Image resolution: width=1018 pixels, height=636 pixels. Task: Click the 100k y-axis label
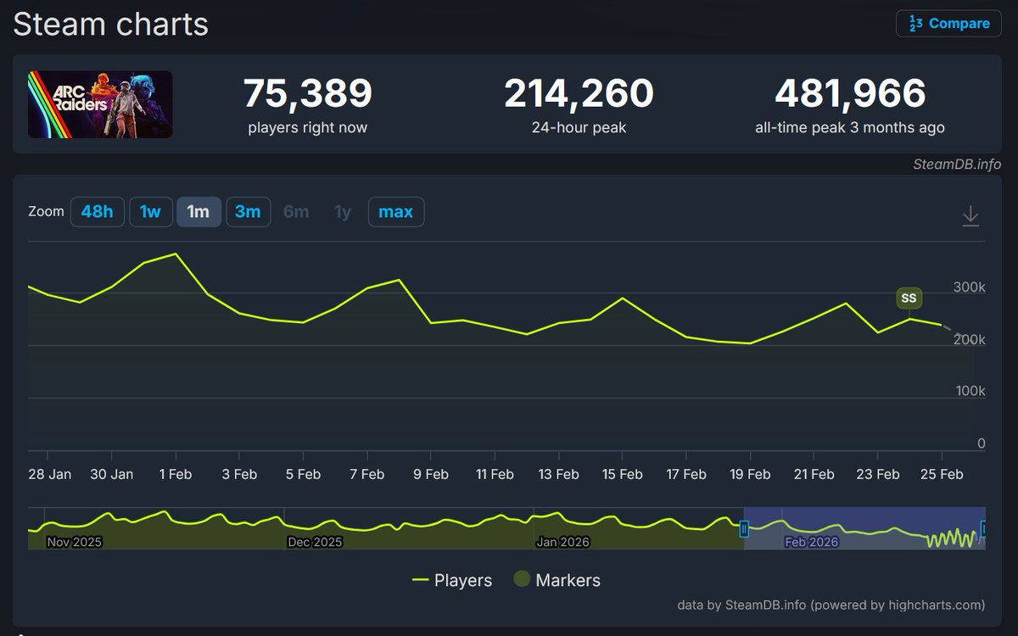pyautogui.click(x=969, y=391)
